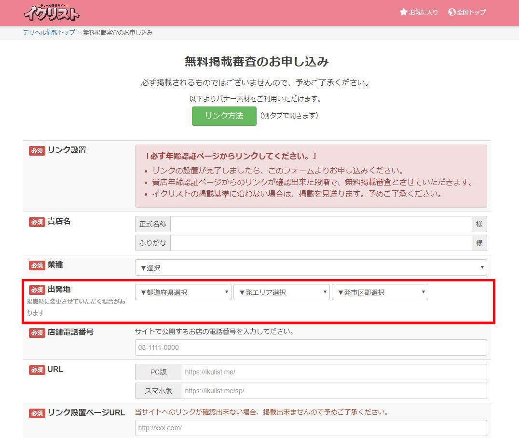Click the 必須 badge beside 出発地
519x438 pixels.
point(37,290)
